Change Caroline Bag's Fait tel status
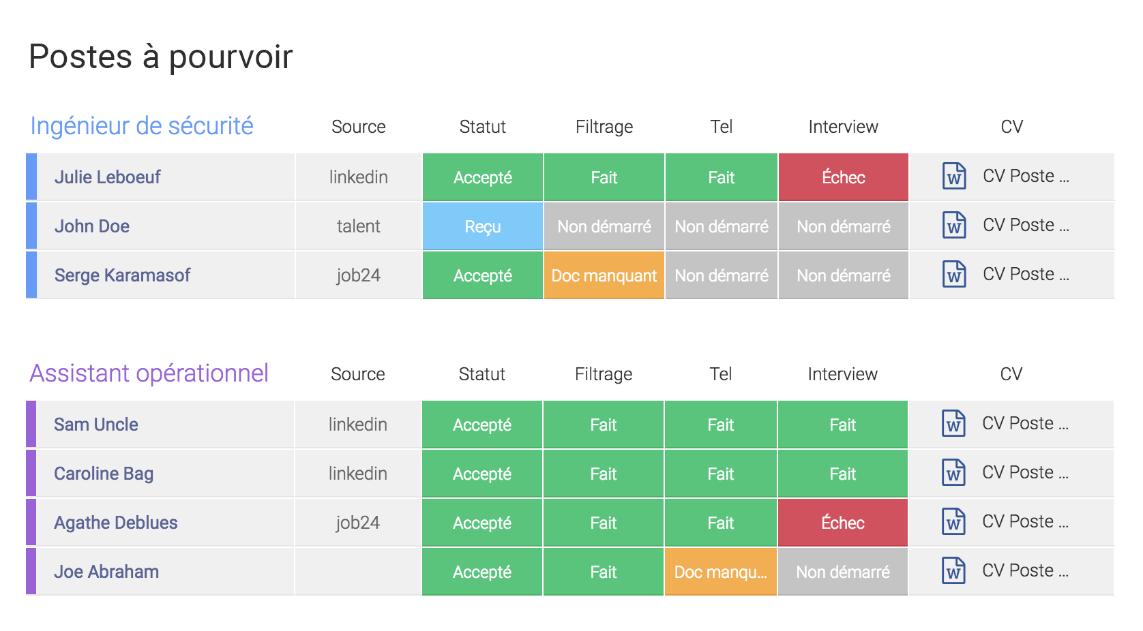Viewport: 1143px width, 631px height. (x=721, y=474)
